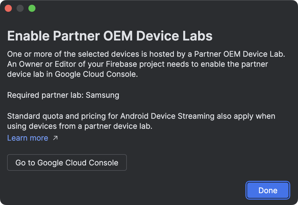Viewport: 298px width, 205px height.
Task: Click the word Samsung
Action: (x=102, y=95)
